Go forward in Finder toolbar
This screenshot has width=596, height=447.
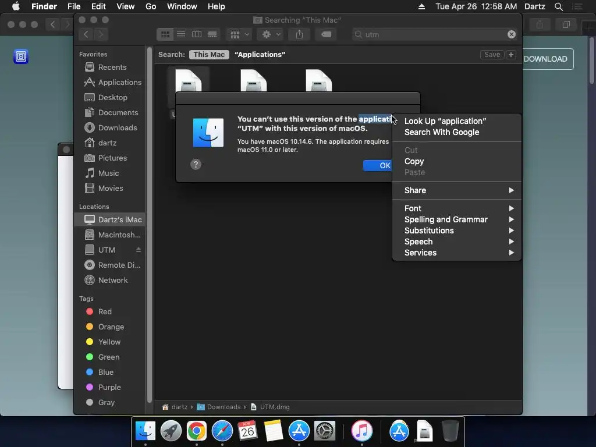tap(101, 34)
